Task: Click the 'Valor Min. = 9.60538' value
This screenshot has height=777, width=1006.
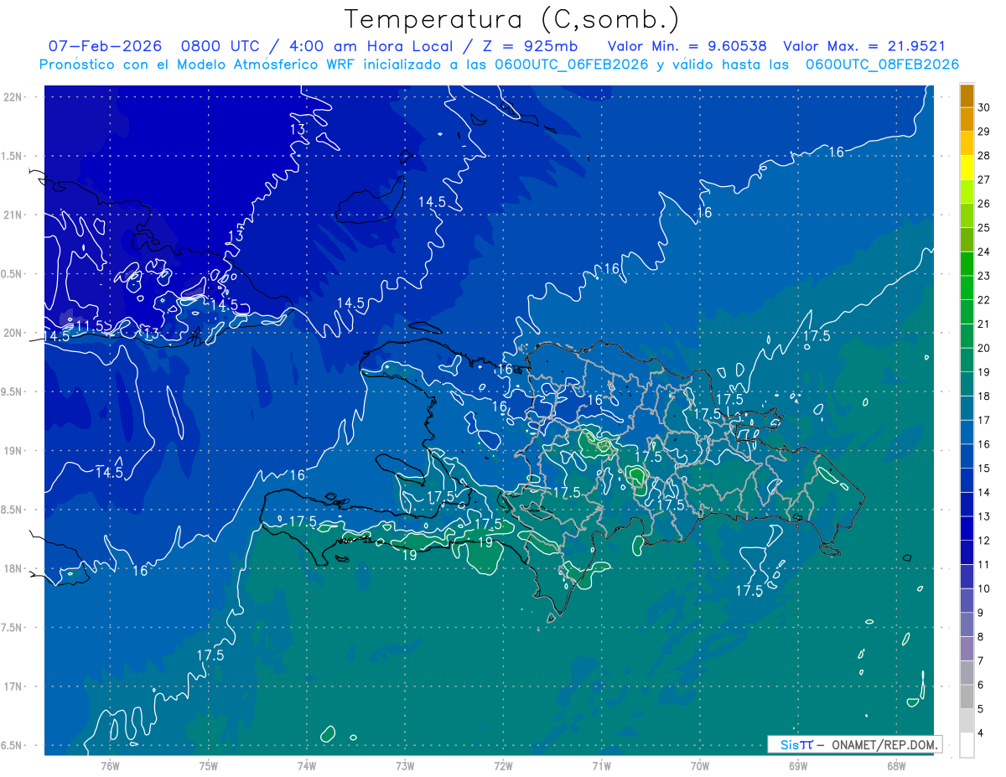Action: 686,46
